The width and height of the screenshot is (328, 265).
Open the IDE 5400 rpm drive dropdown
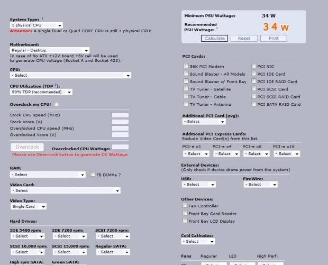(28, 236)
